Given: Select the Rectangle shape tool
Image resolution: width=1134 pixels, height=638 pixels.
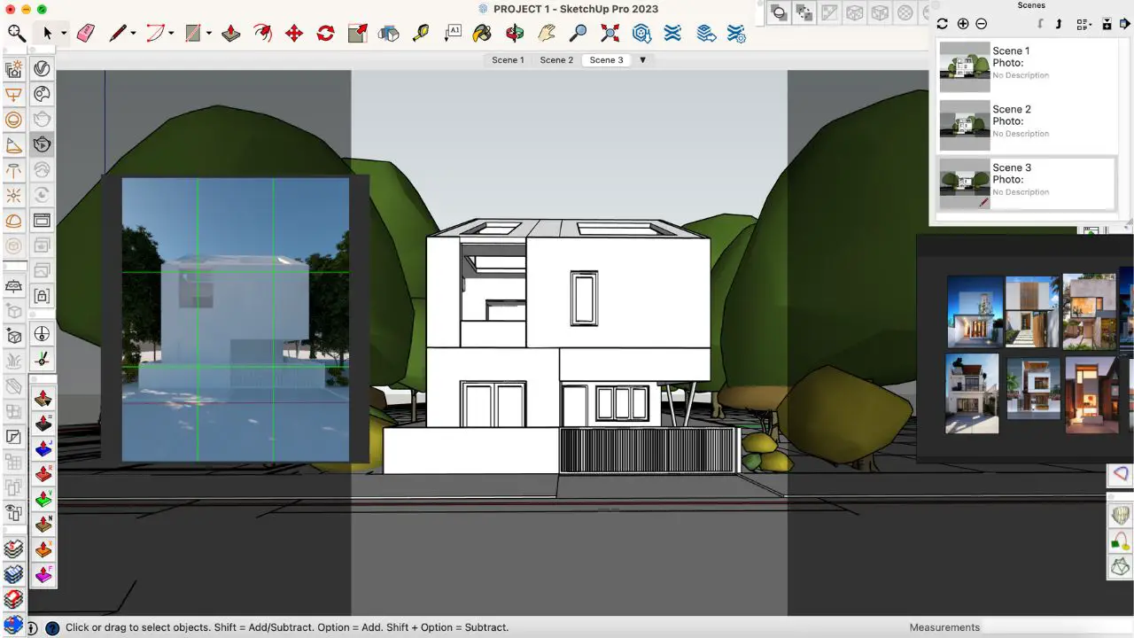Looking at the screenshot, I should 192,34.
